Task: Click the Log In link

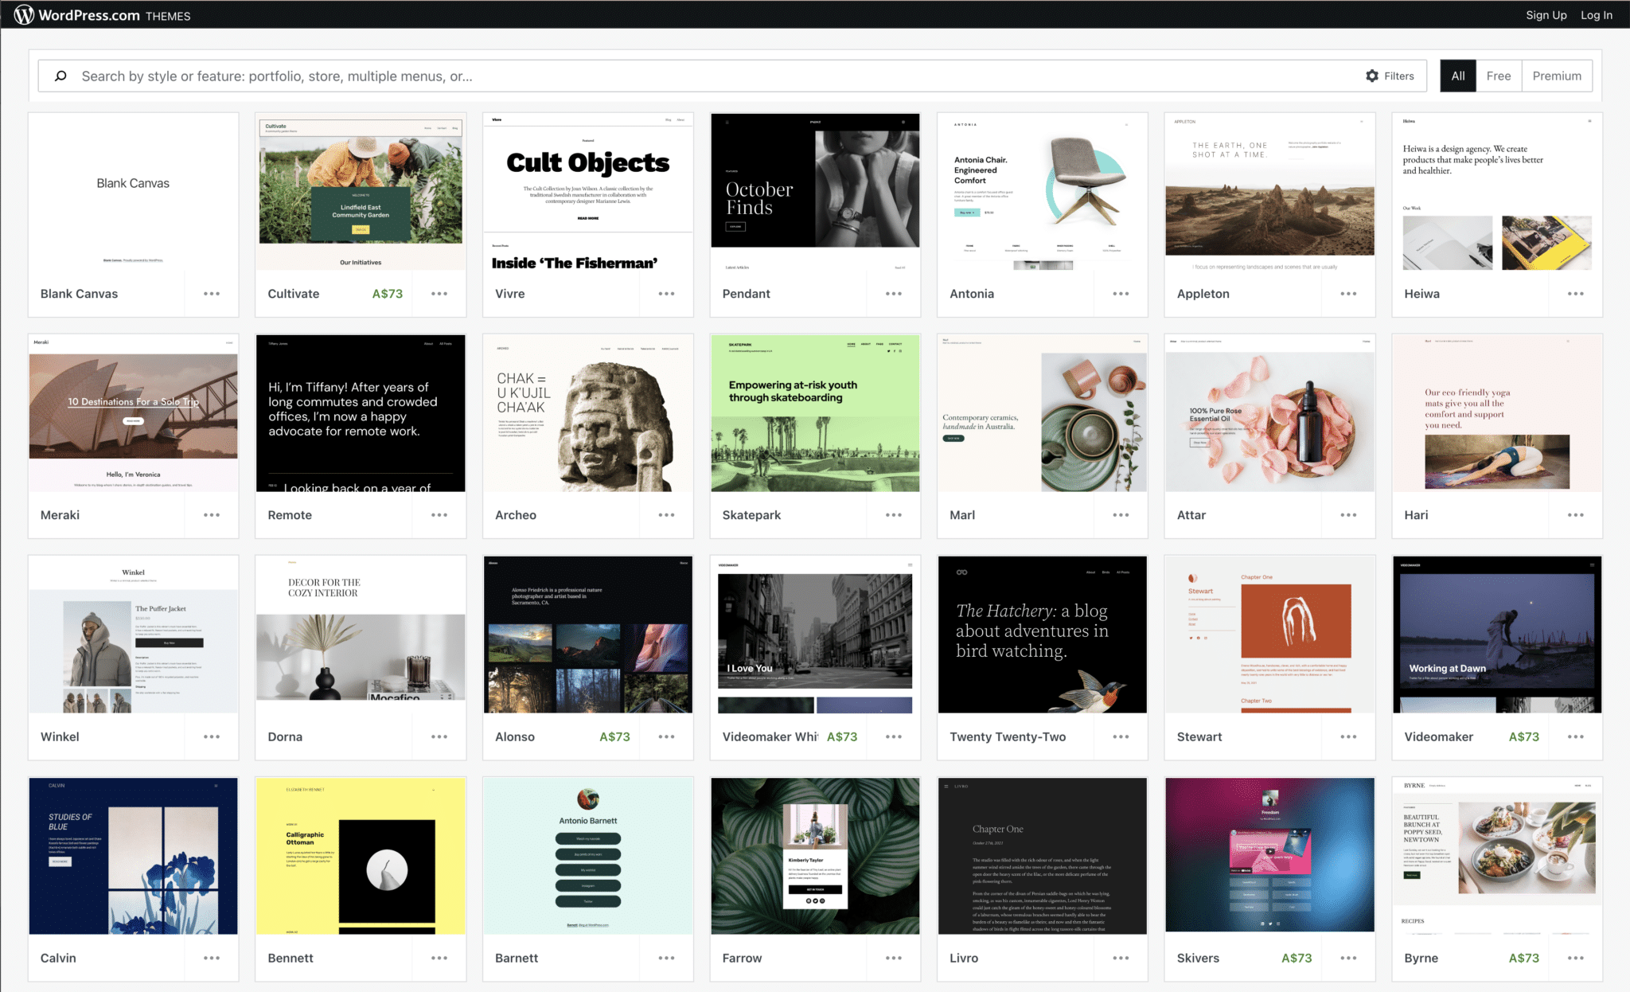Action: (x=1596, y=15)
